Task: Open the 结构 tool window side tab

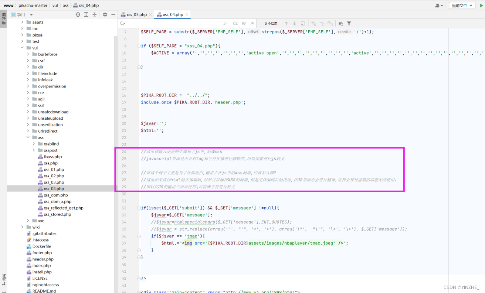Action: click(x=4, y=279)
